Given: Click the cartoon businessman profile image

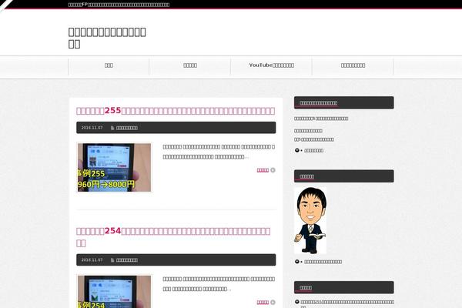Looking at the screenshot, I should tap(310, 220).
